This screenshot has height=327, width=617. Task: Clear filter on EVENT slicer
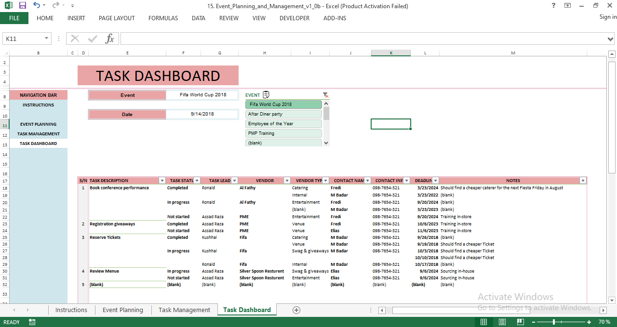point(326,95)
